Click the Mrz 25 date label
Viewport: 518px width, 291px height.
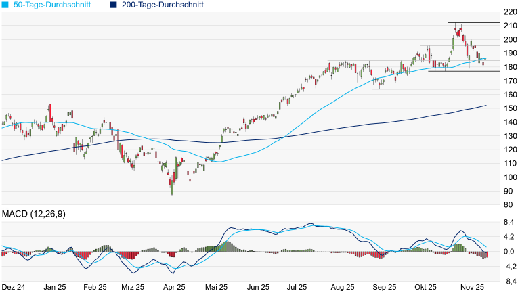(131, 287)
